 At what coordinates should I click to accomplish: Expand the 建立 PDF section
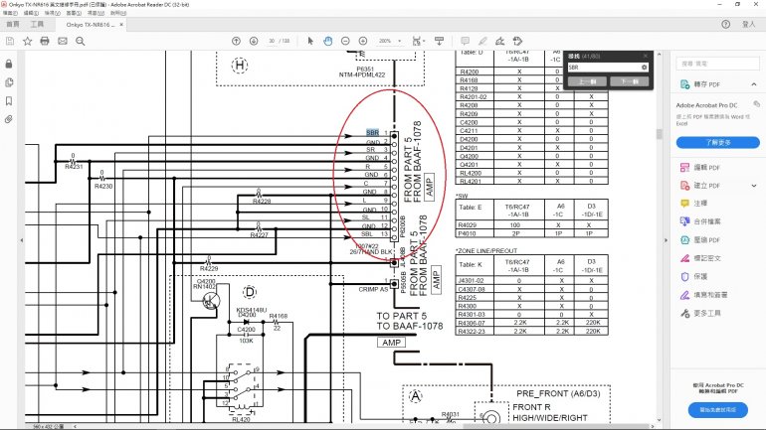(x=753, y=186)
